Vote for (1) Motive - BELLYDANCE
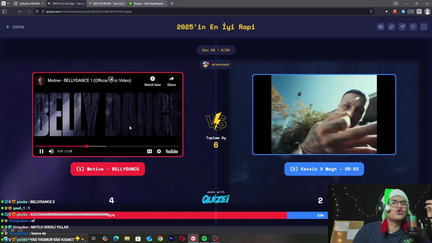 [108, 169]
